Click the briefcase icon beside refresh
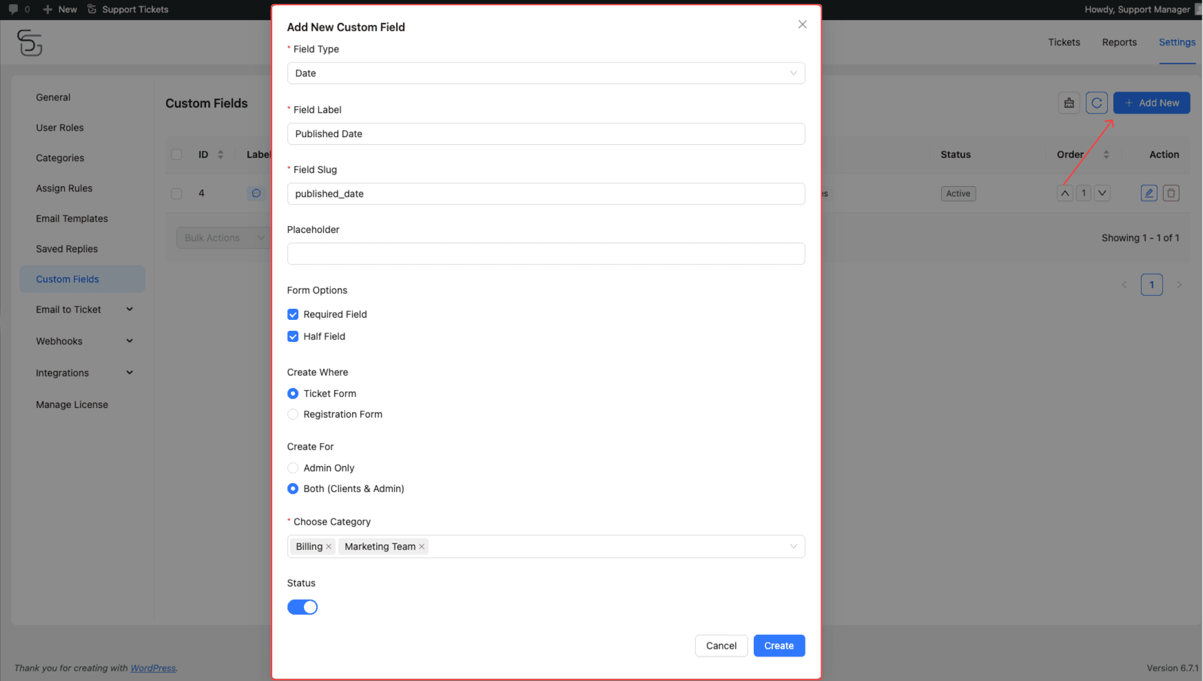The image size is (1203, 681). click(1069, 103)
